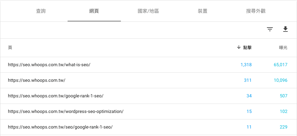Click the 10,096 impressions value

pyautogui.click(x=280, y=80)
